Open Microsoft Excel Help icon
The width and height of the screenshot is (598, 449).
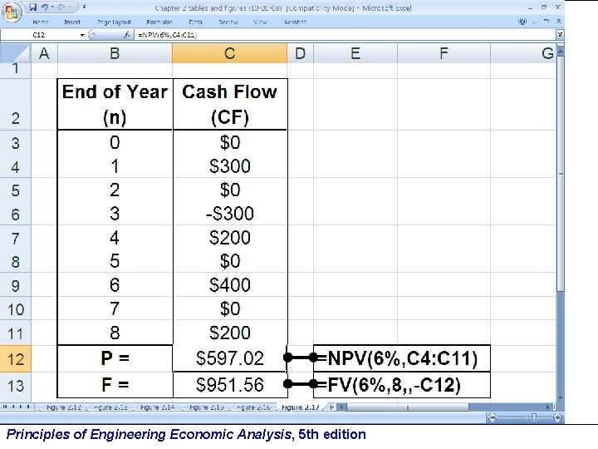coord(522,22)
